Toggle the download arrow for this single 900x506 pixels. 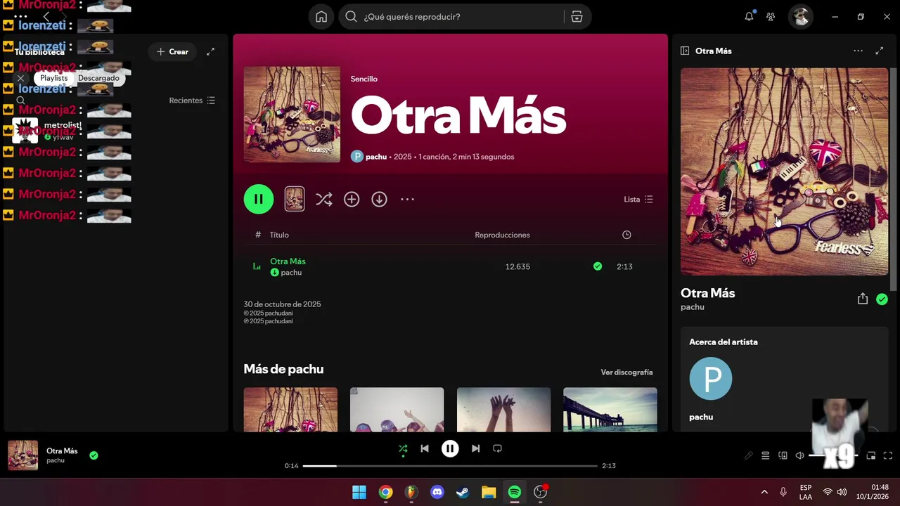tap(379, 200)
